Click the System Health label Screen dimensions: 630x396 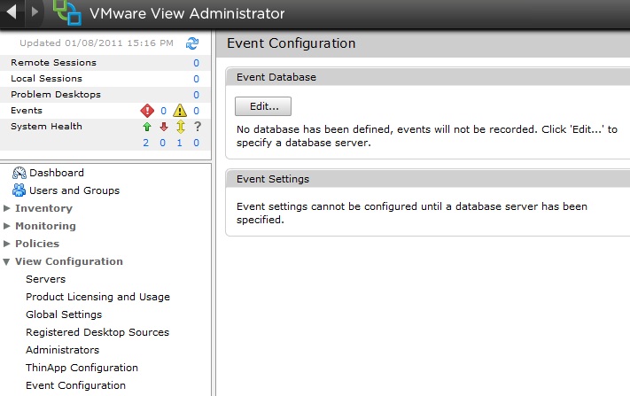coord(46,126)
